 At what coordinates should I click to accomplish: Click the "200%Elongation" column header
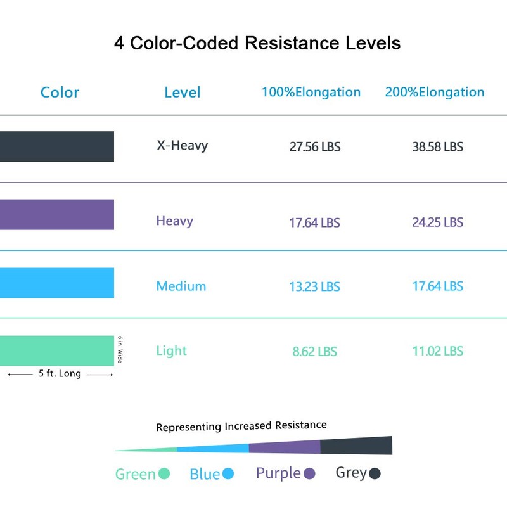click(435, 92)
